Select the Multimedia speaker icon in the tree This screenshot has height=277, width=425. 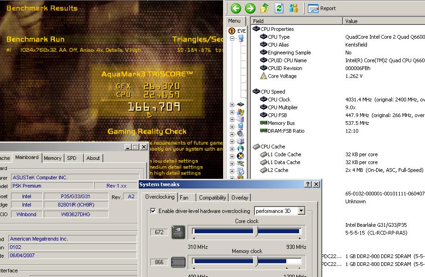click(241, 134)
